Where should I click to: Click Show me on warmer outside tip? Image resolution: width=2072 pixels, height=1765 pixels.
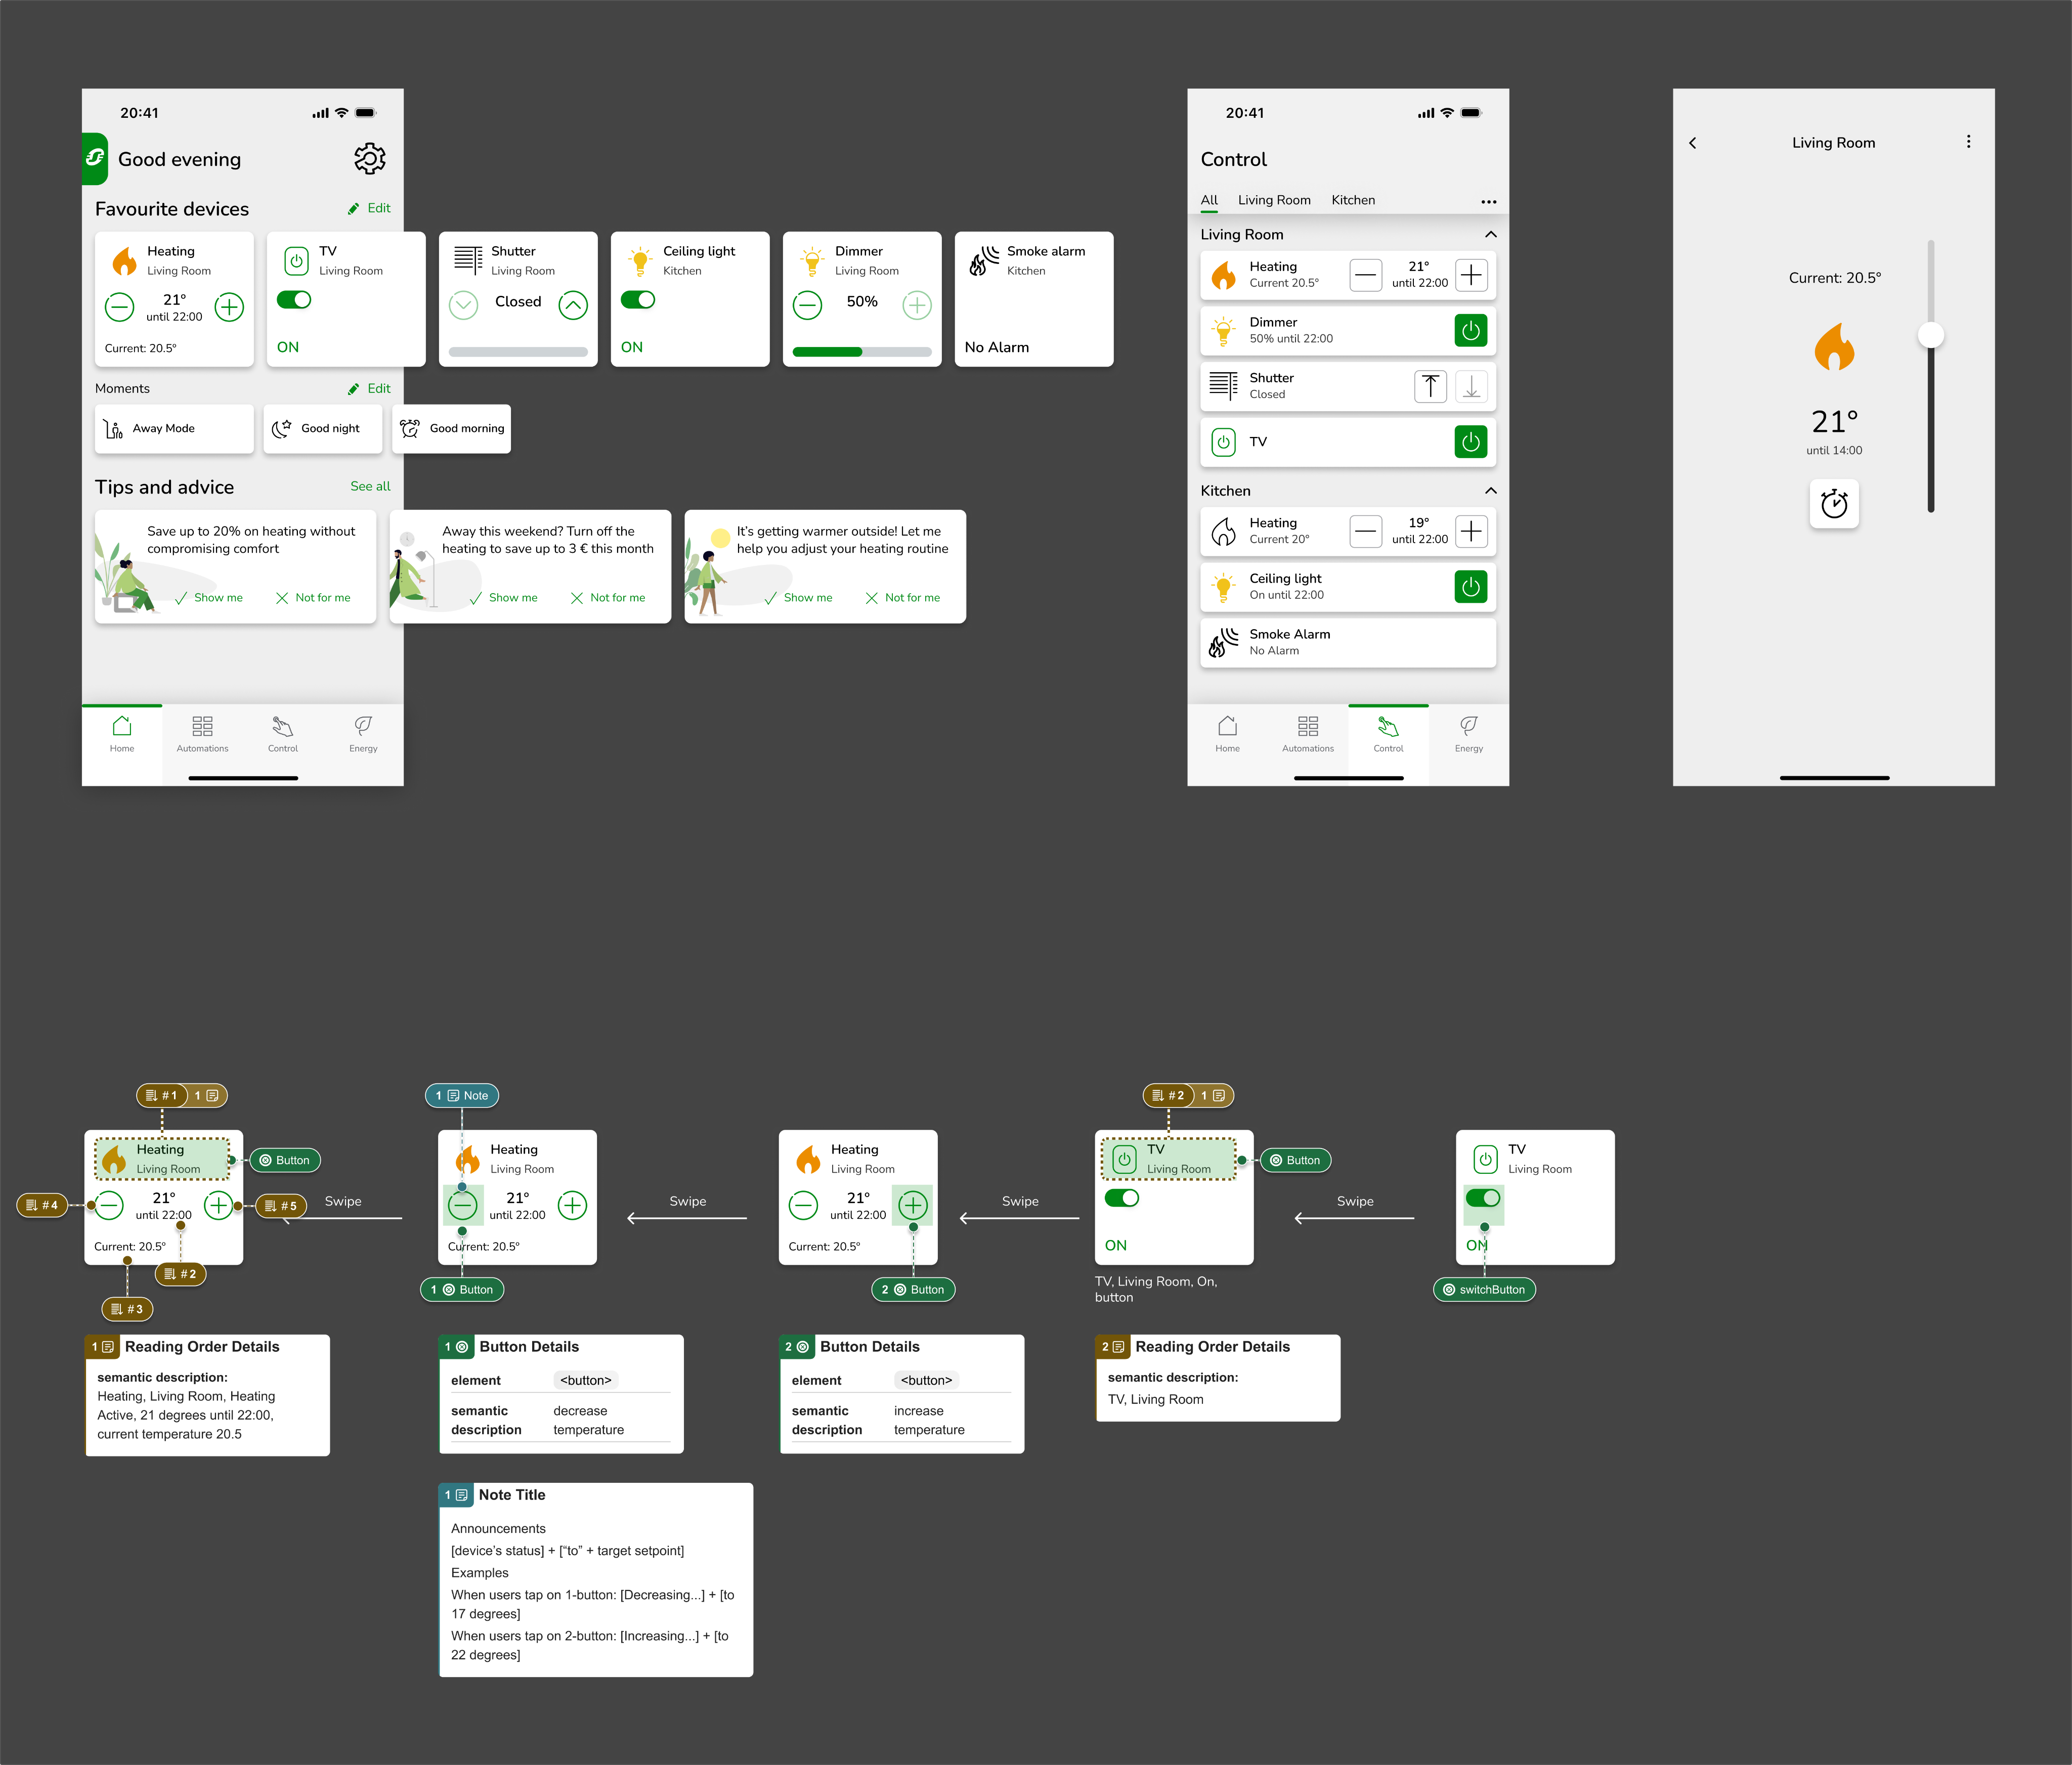(x=798, y=597)
